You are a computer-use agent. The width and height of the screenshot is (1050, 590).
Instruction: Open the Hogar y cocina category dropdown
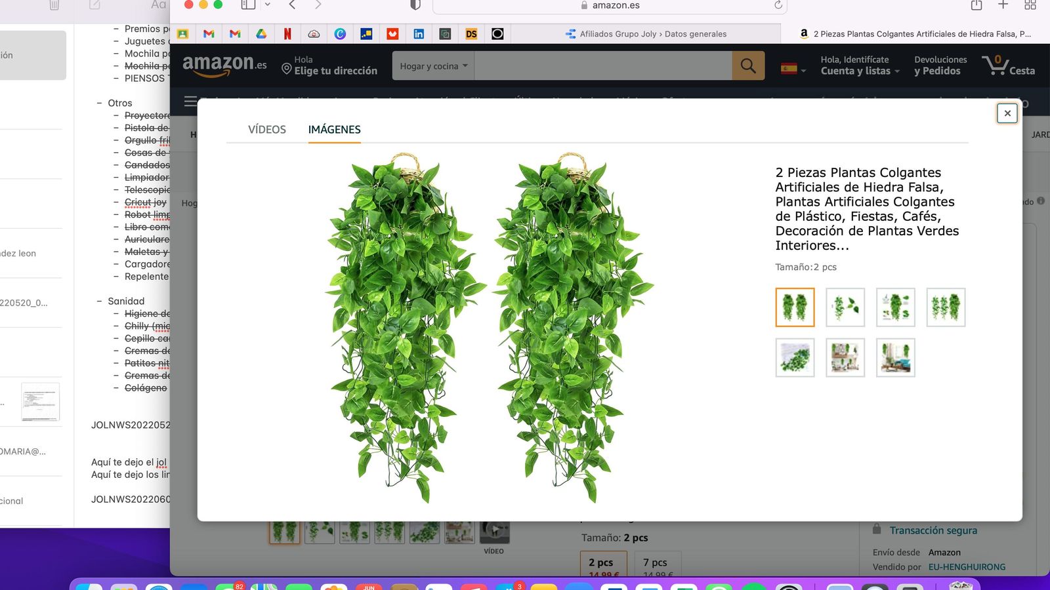[x=433, y=66]
